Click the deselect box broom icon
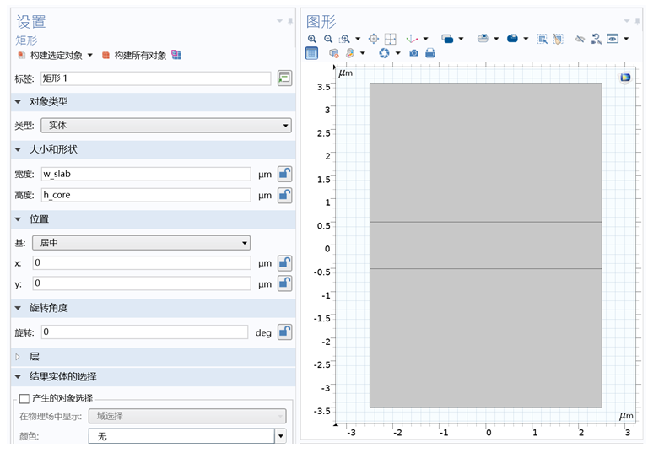 coord(558,39)
